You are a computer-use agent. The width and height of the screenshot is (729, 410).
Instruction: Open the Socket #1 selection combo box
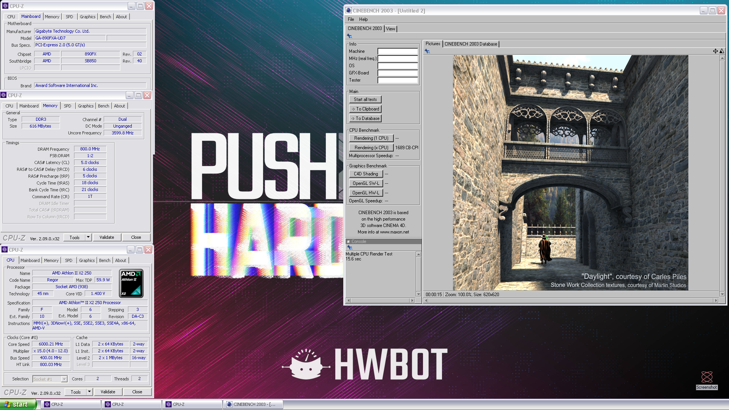(50, 379)
